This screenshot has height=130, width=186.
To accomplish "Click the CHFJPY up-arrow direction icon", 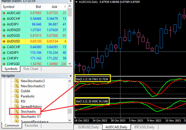I will [x=4, y=58].
